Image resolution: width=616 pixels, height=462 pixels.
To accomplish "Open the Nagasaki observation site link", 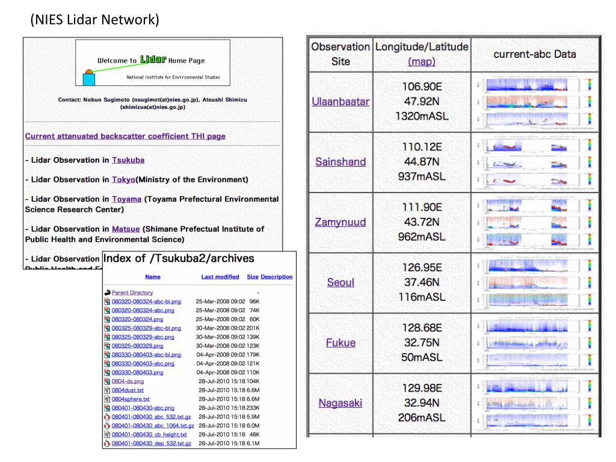I will (x=340, y=402).
